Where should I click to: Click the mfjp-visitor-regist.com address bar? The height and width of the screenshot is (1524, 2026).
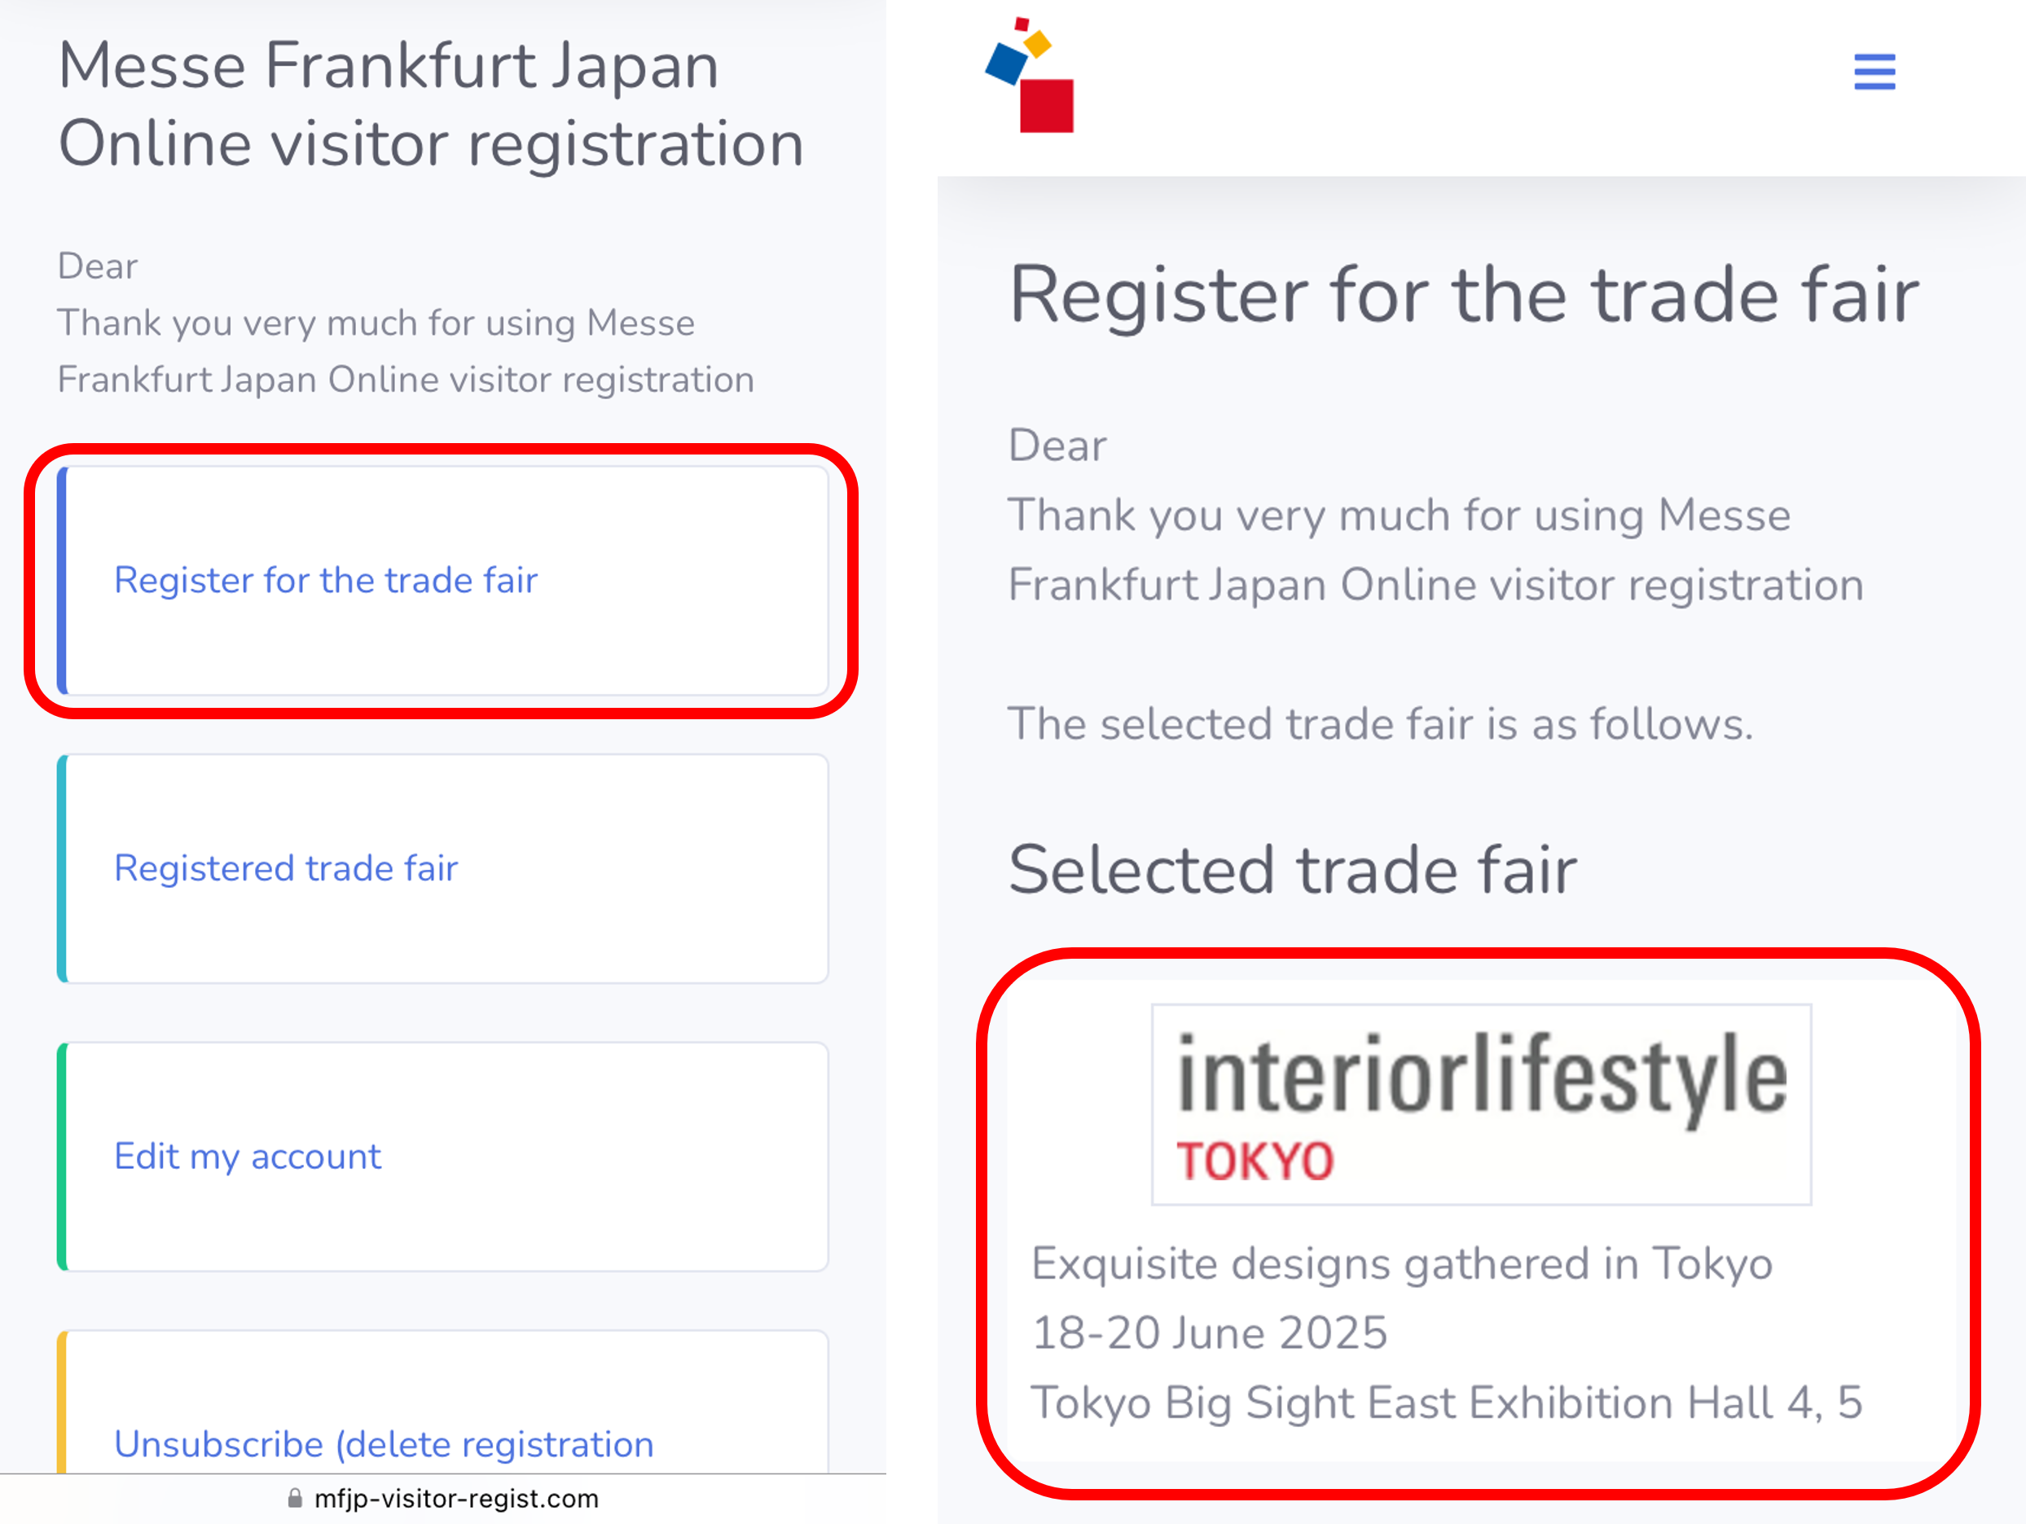[443, 1499]
